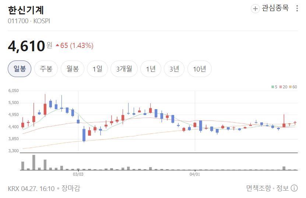The width and height of the screenshot is (306, 198).
Task: Select the 10년 chart range
Action: pyautogui.click(x=200, y=69)
